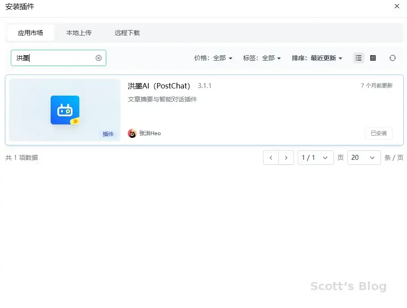Viewport: 407px width, 308px height.
Task: Click the 洪墨AI robot plugin icon
Action: 65,110
